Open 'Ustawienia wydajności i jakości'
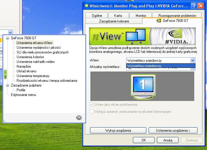 pyautogui.click(x=38, y=48)
